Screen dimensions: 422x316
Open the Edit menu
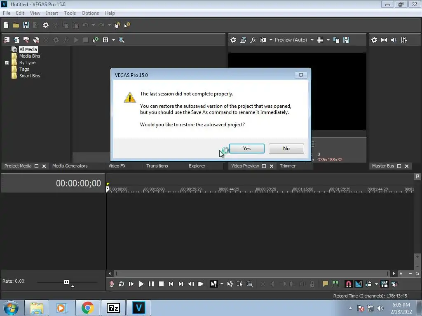tap(20, 13)
